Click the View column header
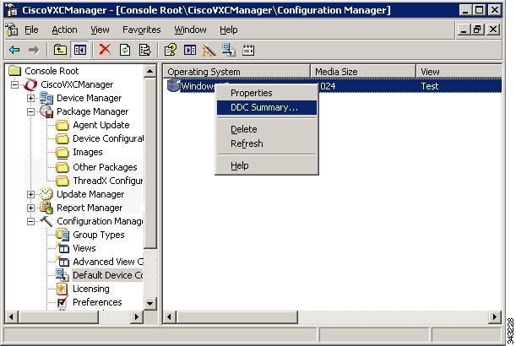Viewport: 516px width, 346px height. pos(459,72)
